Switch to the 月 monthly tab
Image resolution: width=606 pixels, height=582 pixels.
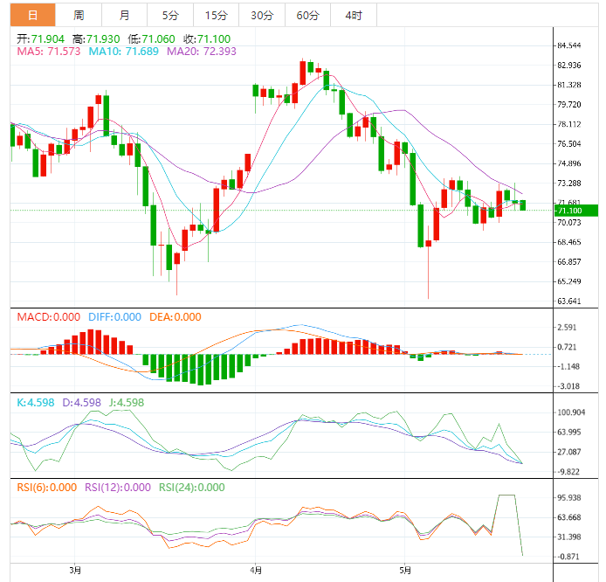pos(125,15)
